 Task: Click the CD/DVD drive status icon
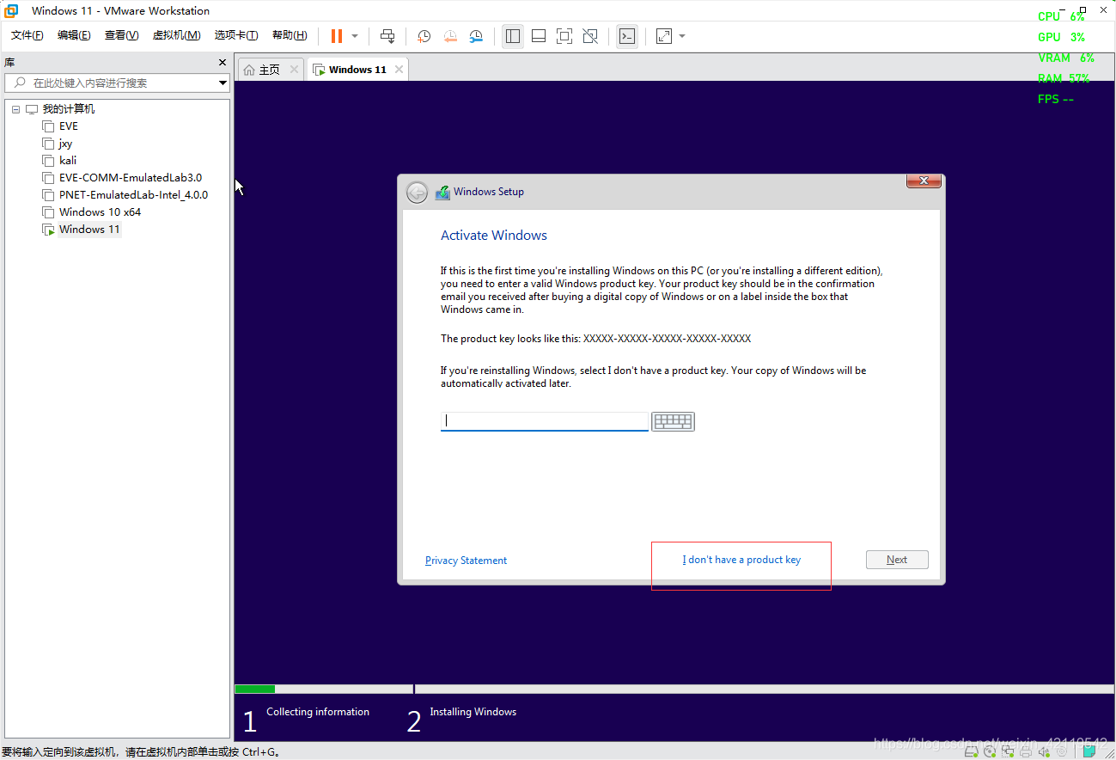989,751
